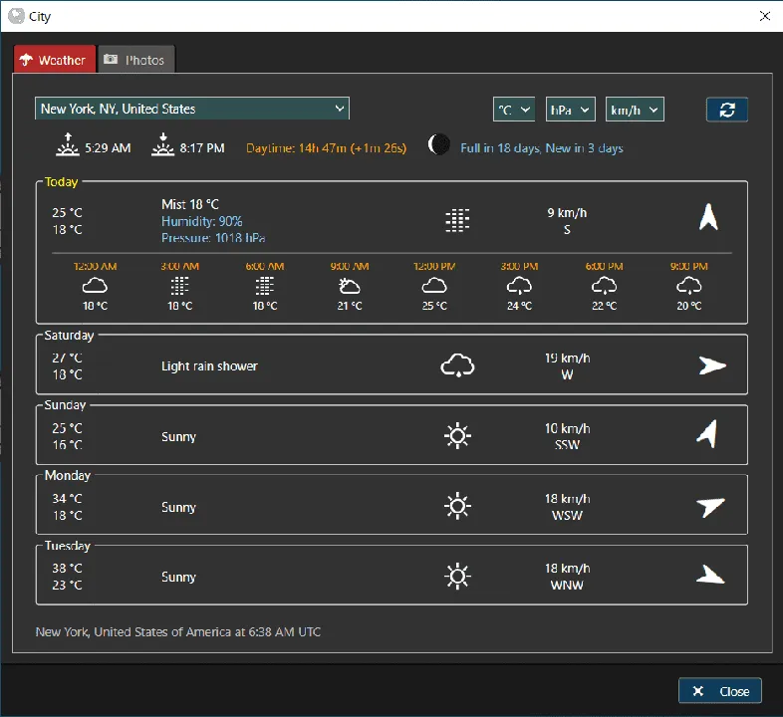Click the Mist 18 °C label
Screen dimensions: 783x717
click(190, 204)
